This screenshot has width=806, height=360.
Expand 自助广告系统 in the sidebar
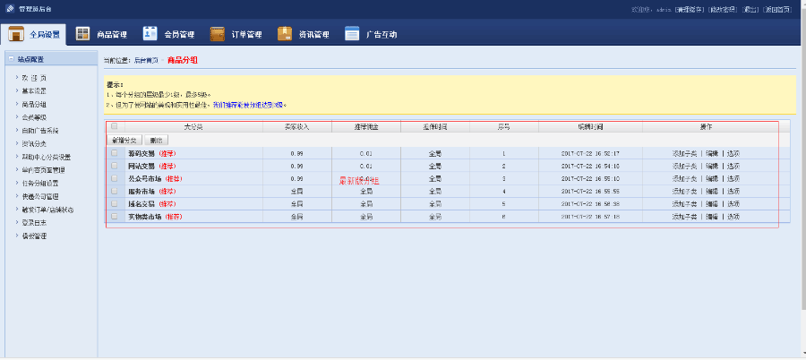pyautogui.click(x=40, y=131)
